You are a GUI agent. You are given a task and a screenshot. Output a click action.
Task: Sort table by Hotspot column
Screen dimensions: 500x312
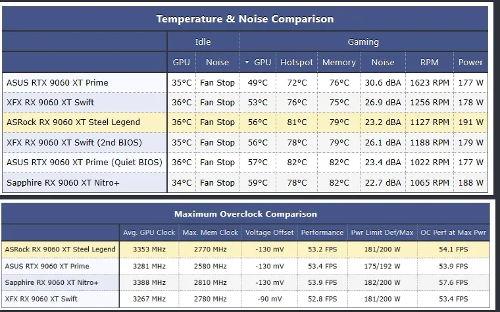click(x=297, y=63)
